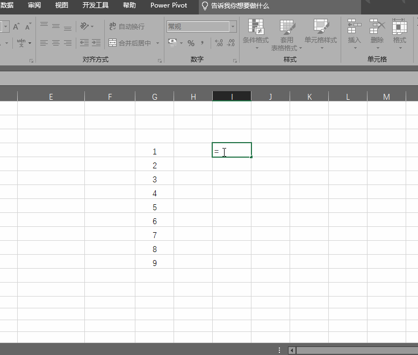Switch to the 开发工具 tab
418x355 pixels.
pyautogui.click(x=96, y=5)
